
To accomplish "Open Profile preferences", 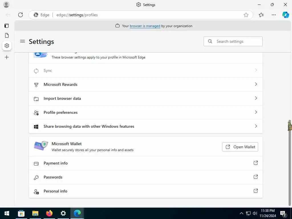I will pos(146,112).
